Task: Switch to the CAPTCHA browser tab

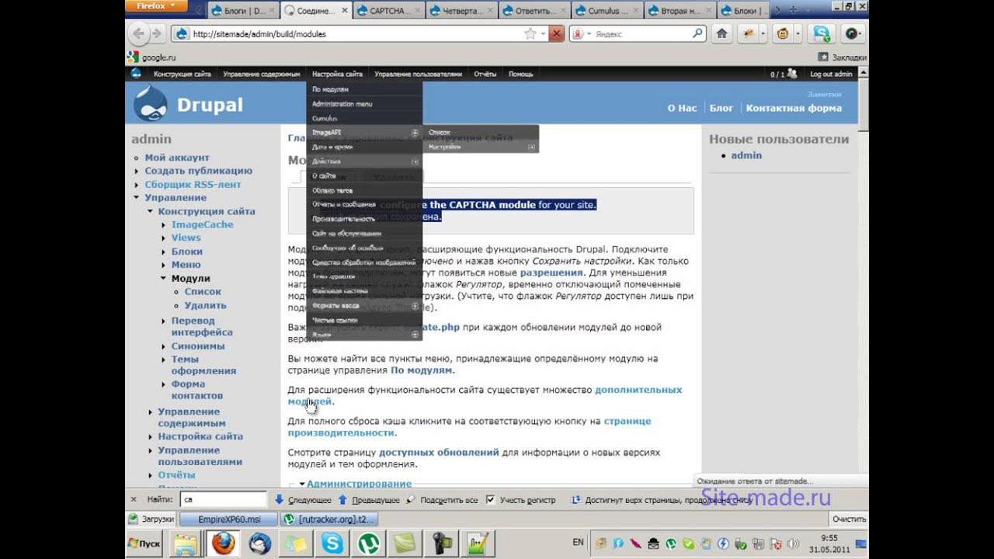Action: click(x=388, y=11)
